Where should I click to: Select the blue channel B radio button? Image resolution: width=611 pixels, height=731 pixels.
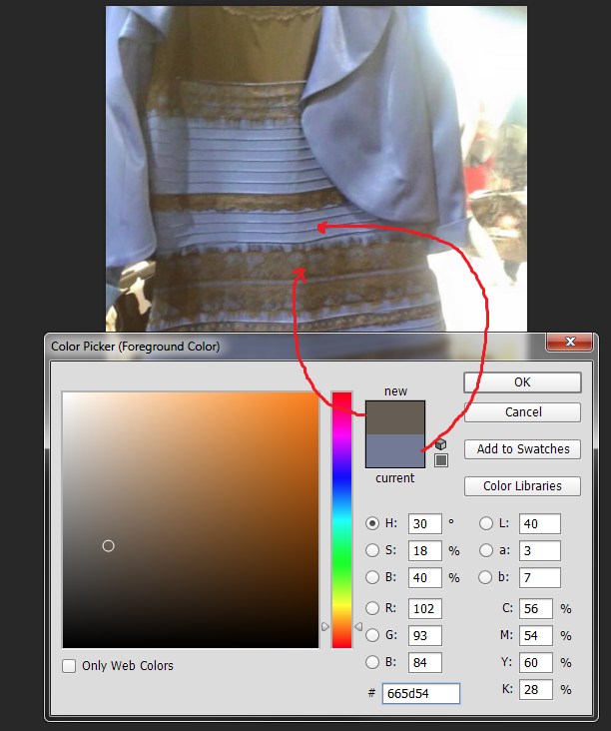[x=372, y=662]
